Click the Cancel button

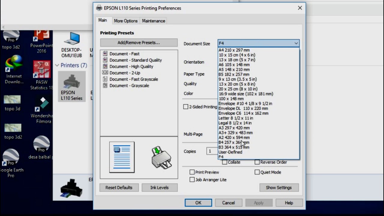pyautogui.click(x=228, y=203)
